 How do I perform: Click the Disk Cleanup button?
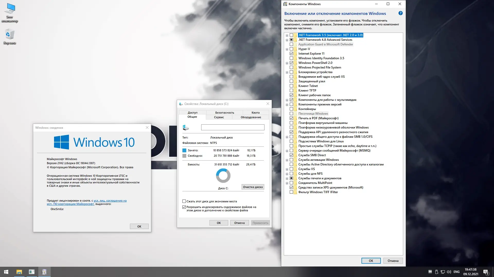pyautogui.click(x=253, y=187)
